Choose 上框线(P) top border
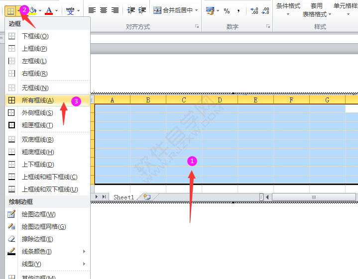This screenshot has height=279, width=358. pyautogui.click(x=47, y=48)
